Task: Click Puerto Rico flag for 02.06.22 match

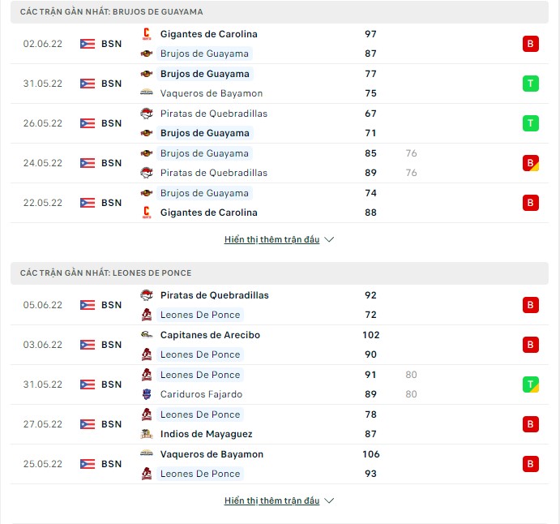Action: pyautogui.click(x=88, y=44)
